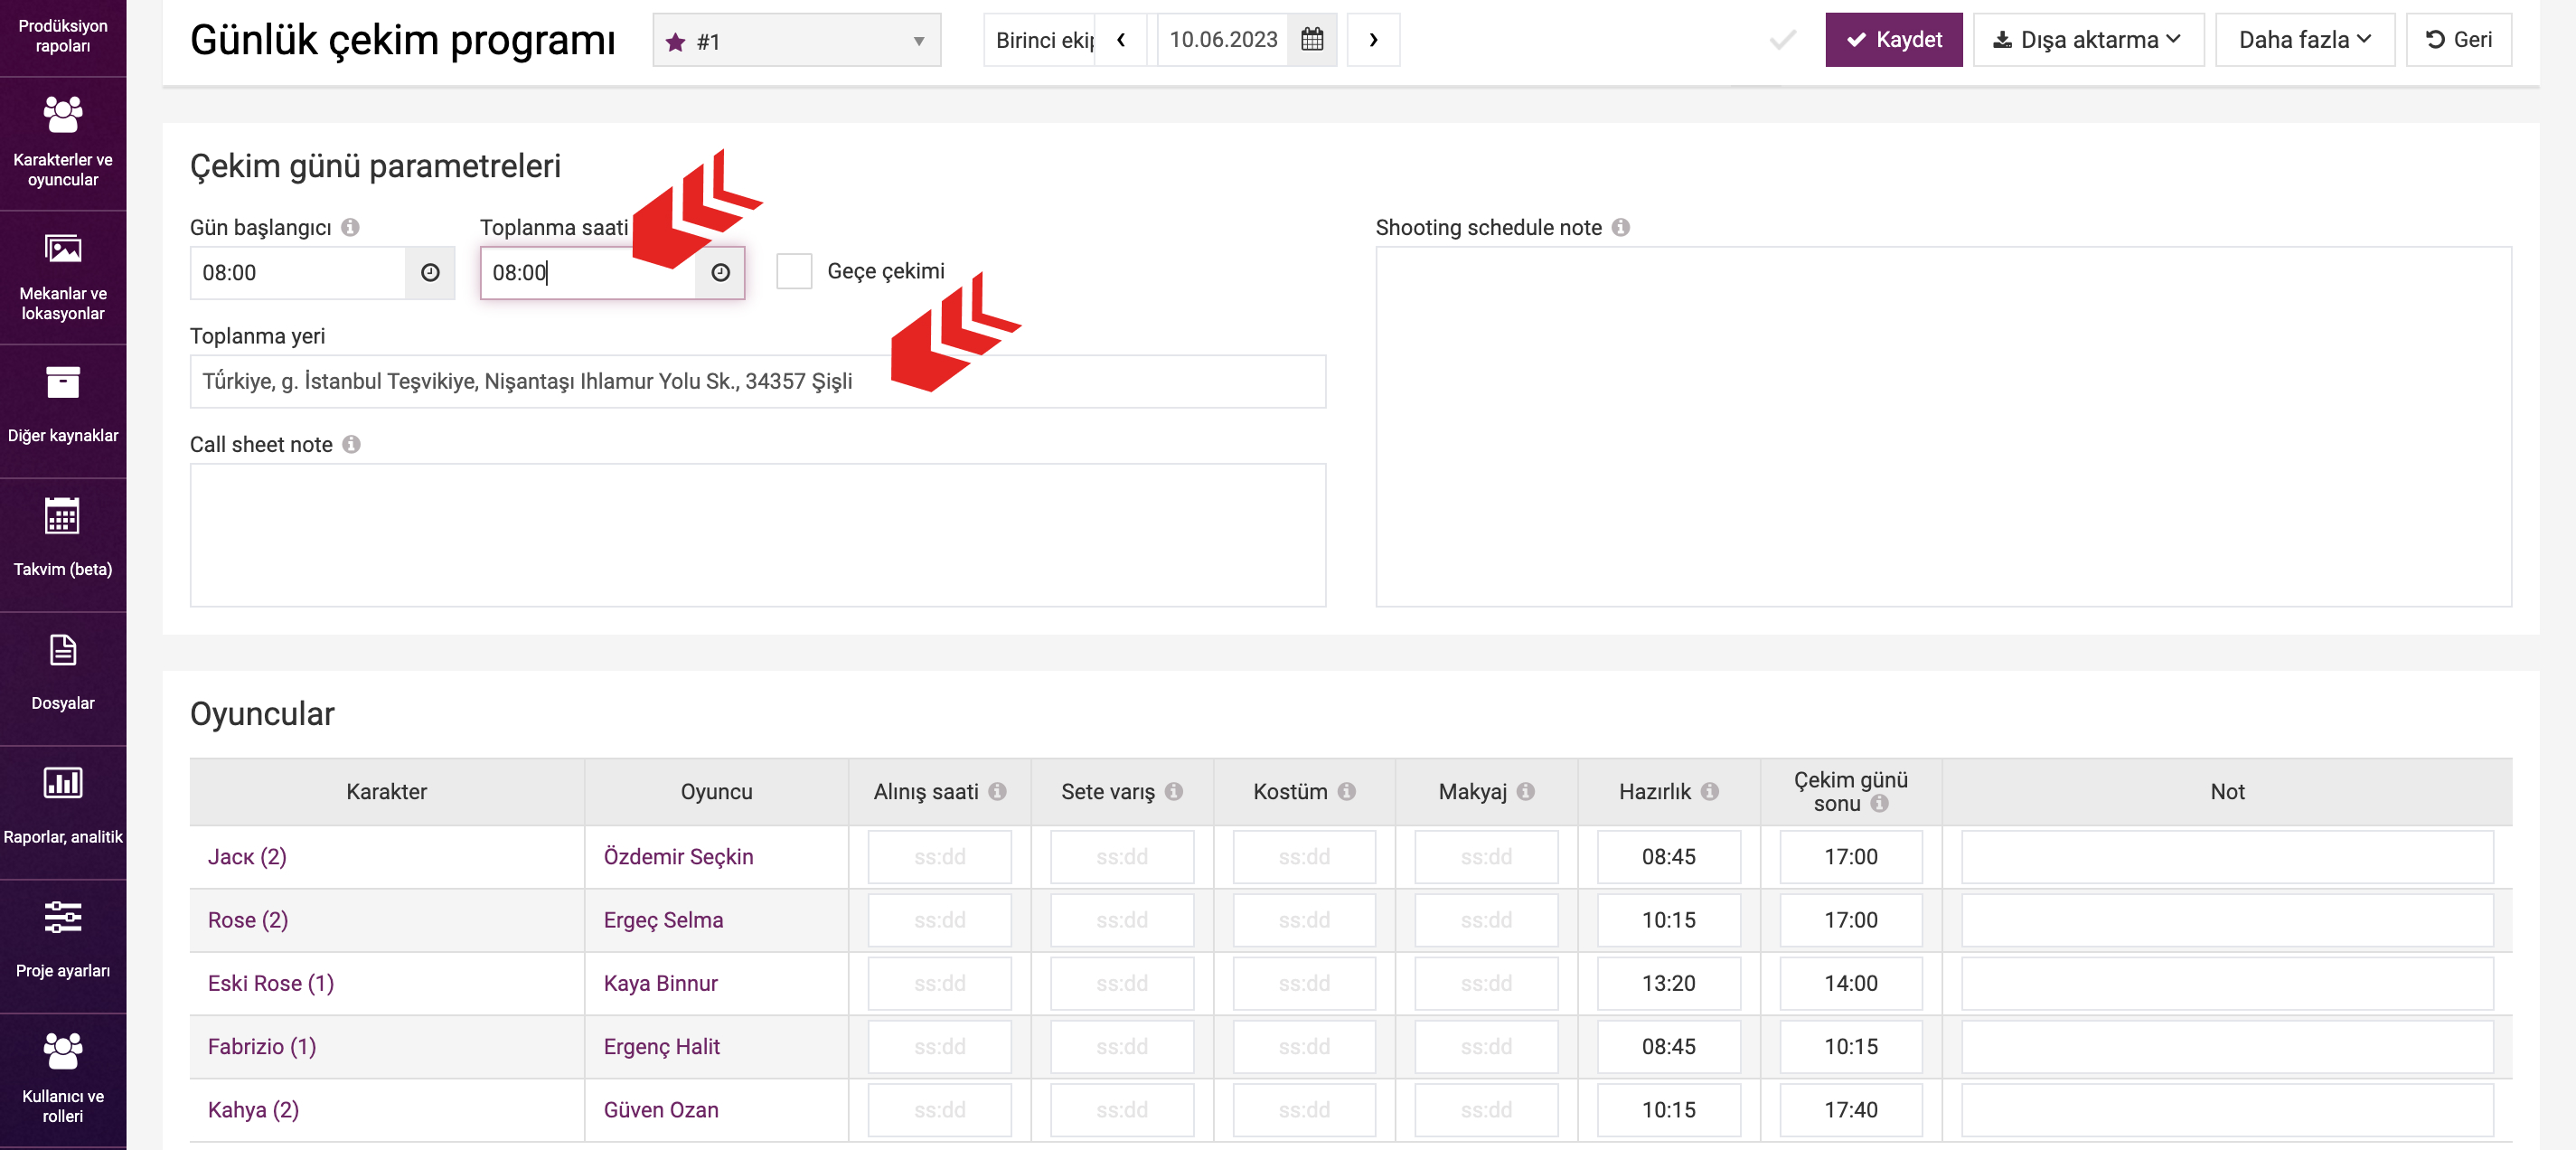Click the Not field for Rose (2)
The width and height of the screenshot is (2576, 1150).
click(x=2227, y=920)
